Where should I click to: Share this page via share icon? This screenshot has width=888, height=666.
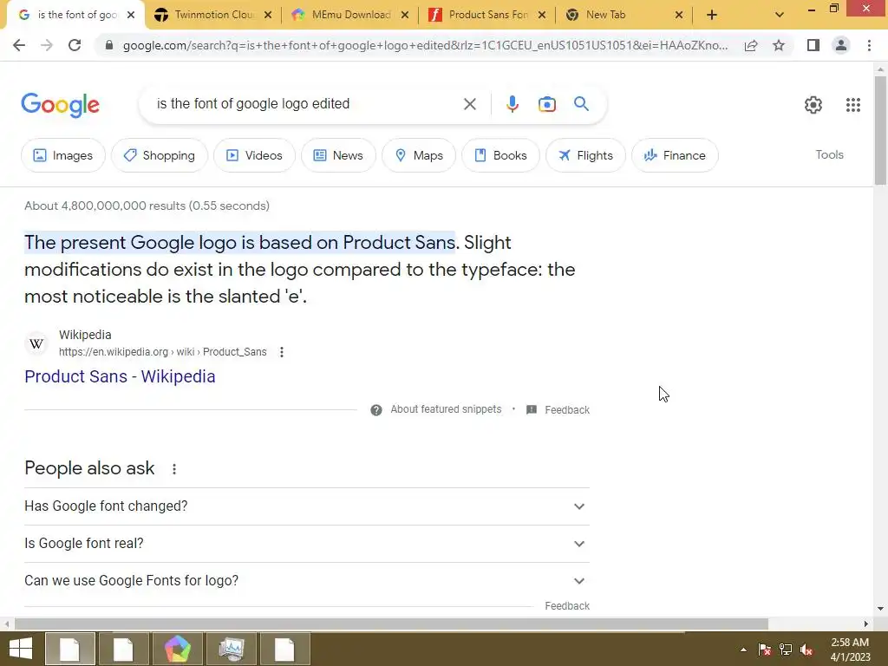pyautogui.click(x=751, y=45)
